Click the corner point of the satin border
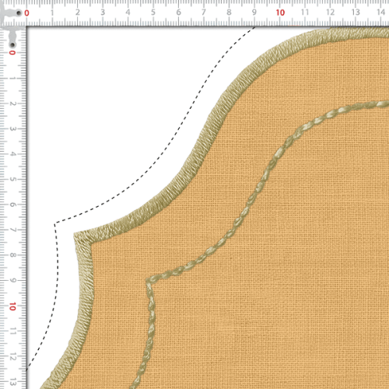Image resolution: width=389 pixels, height=389 pixels. 75,234
